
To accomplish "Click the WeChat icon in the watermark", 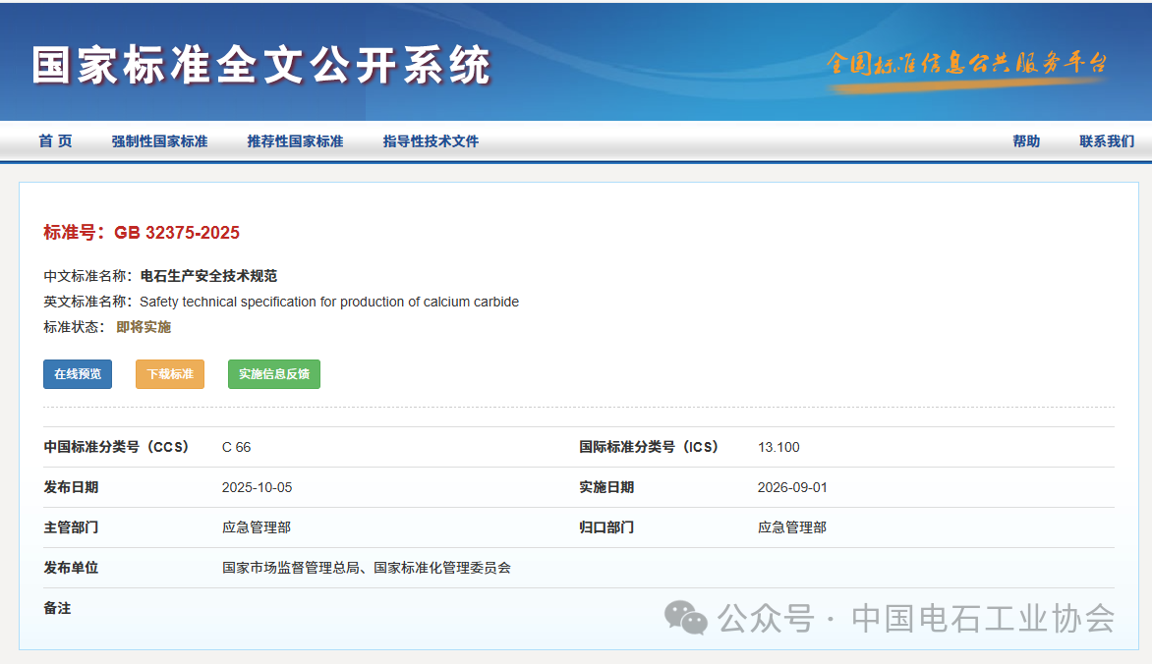I will point(686,618).
